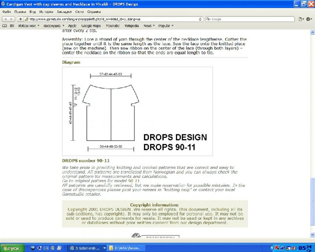315x252 pixels.
Task: Open the page menu icon
Action: click(301, 19)
